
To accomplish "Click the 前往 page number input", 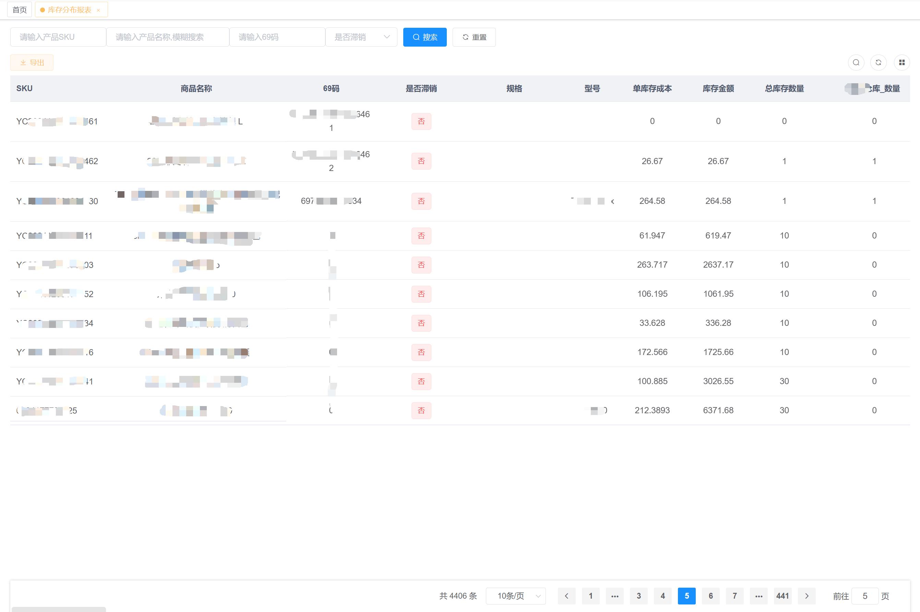I will [864, 596].
